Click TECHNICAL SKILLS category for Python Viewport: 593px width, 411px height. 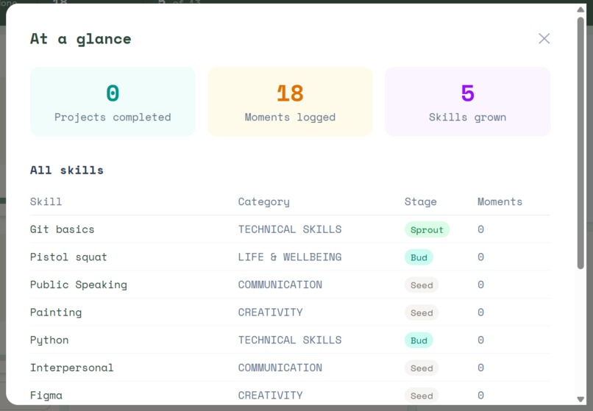(290, 340)
